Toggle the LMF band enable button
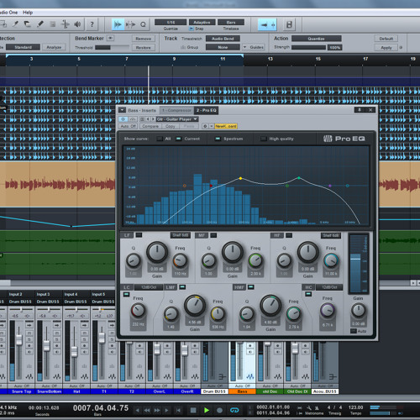The height and width of the screenshot is (420, 420). point(182,287)
